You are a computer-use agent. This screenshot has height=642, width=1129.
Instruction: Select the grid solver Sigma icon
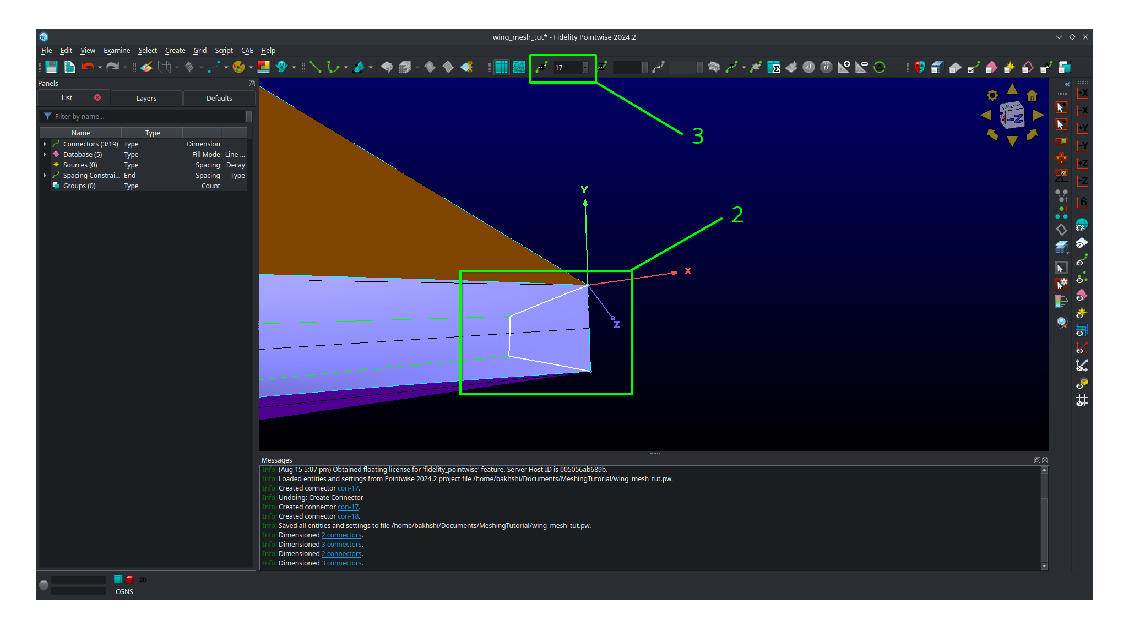(775, 67)
